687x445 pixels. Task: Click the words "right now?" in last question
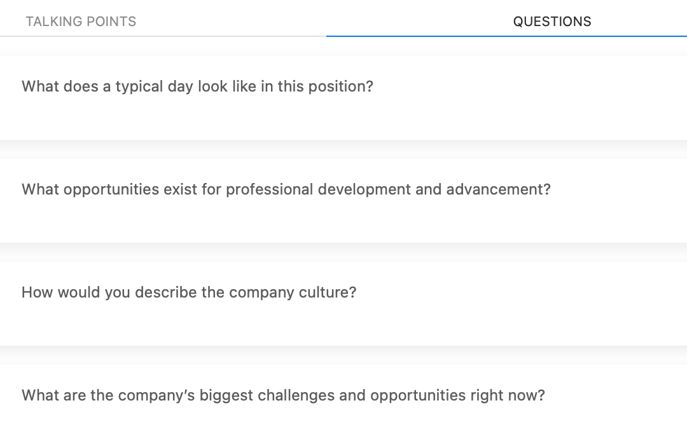[x=508, y=395]
